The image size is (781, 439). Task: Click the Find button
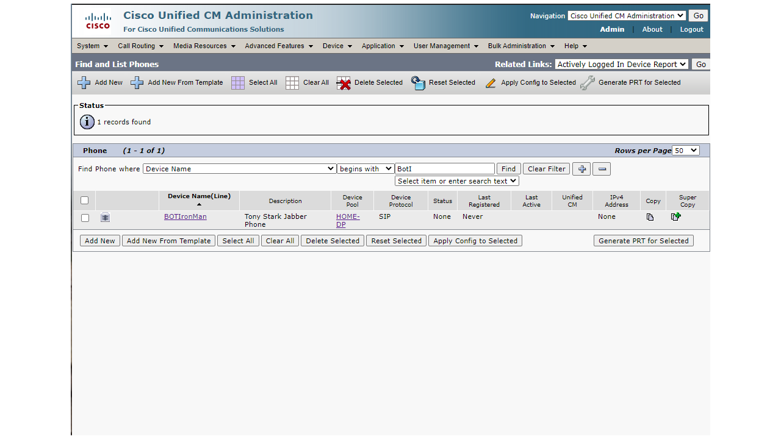coord(509,169)
